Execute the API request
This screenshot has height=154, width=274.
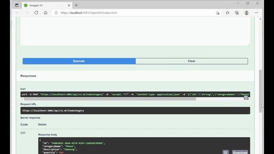(x=79, y=61)
